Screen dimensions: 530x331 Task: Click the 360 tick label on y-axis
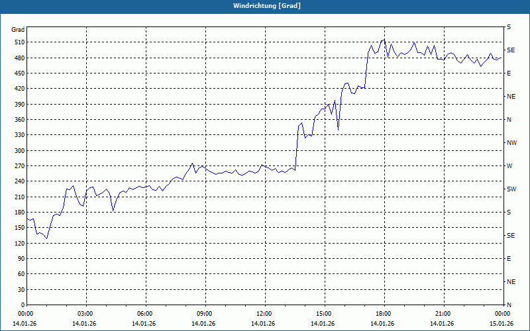[18, 120]
